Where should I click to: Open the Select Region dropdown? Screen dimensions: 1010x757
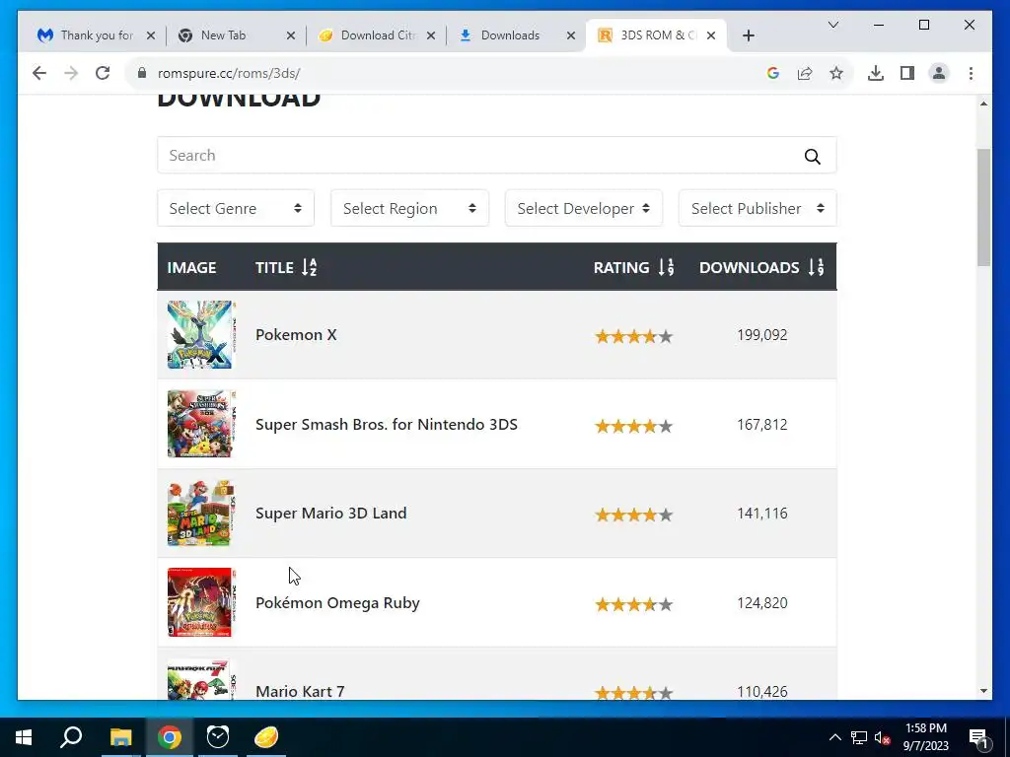pyautogui.click(x=409, y=208)
